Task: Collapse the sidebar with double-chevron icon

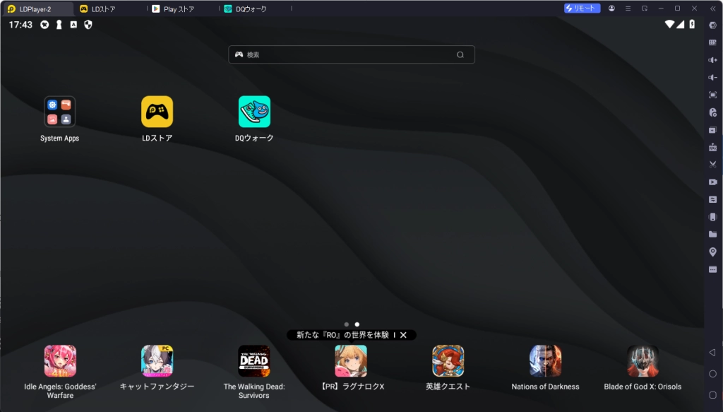Action: pyautogui.click(x=713, y=8)
